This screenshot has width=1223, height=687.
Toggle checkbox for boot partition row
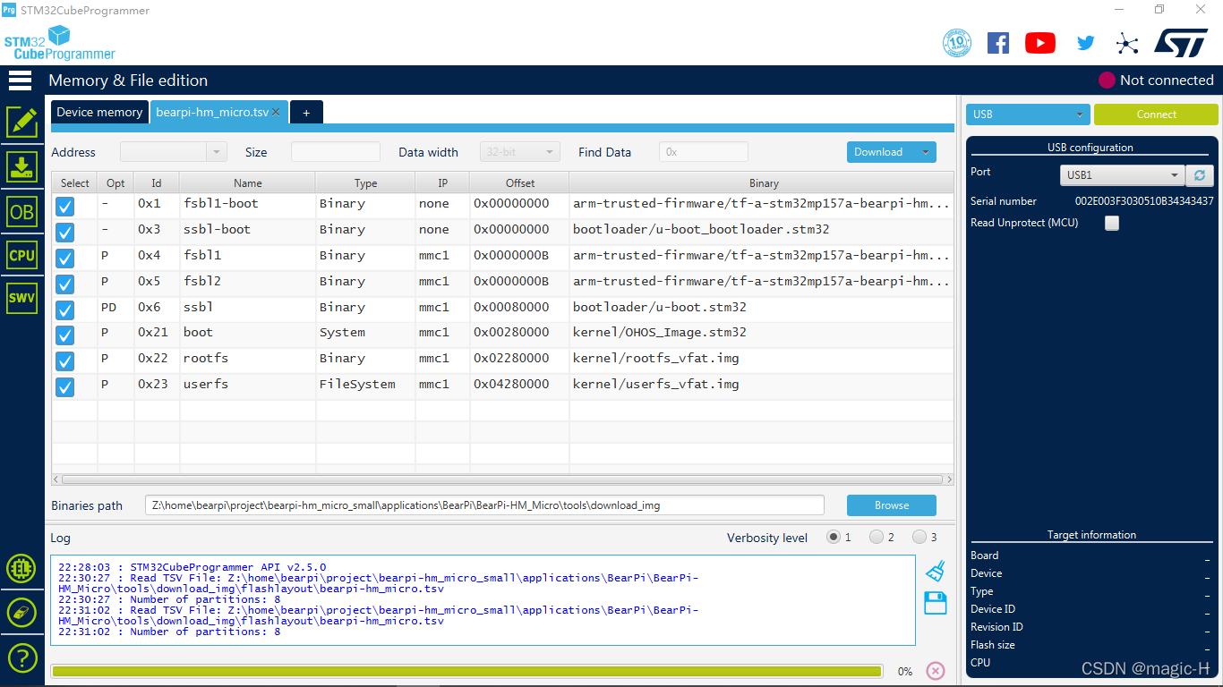tap(65, 335)
